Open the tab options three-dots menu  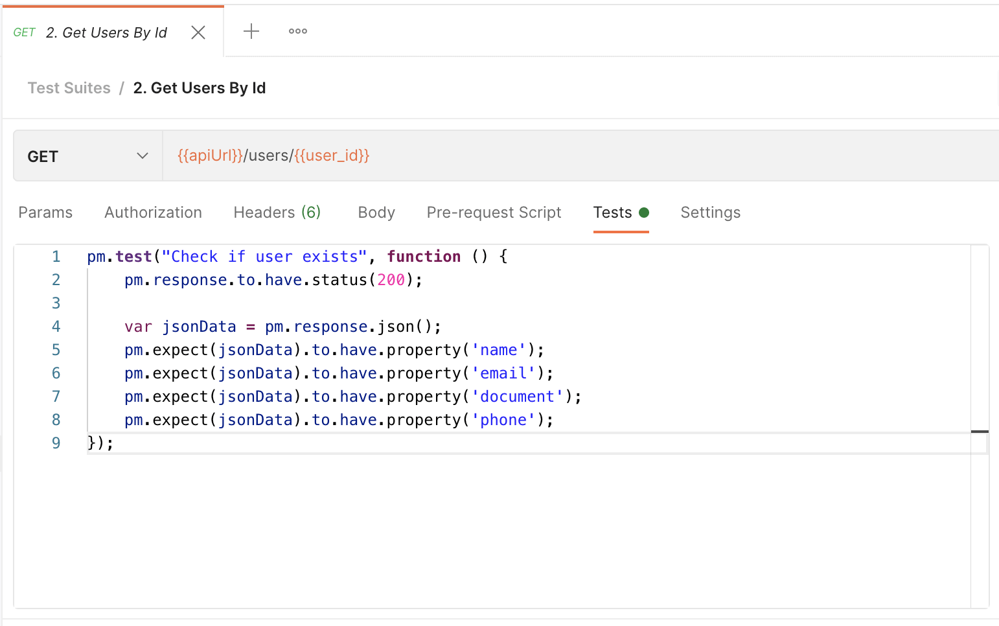click(298, 31)
